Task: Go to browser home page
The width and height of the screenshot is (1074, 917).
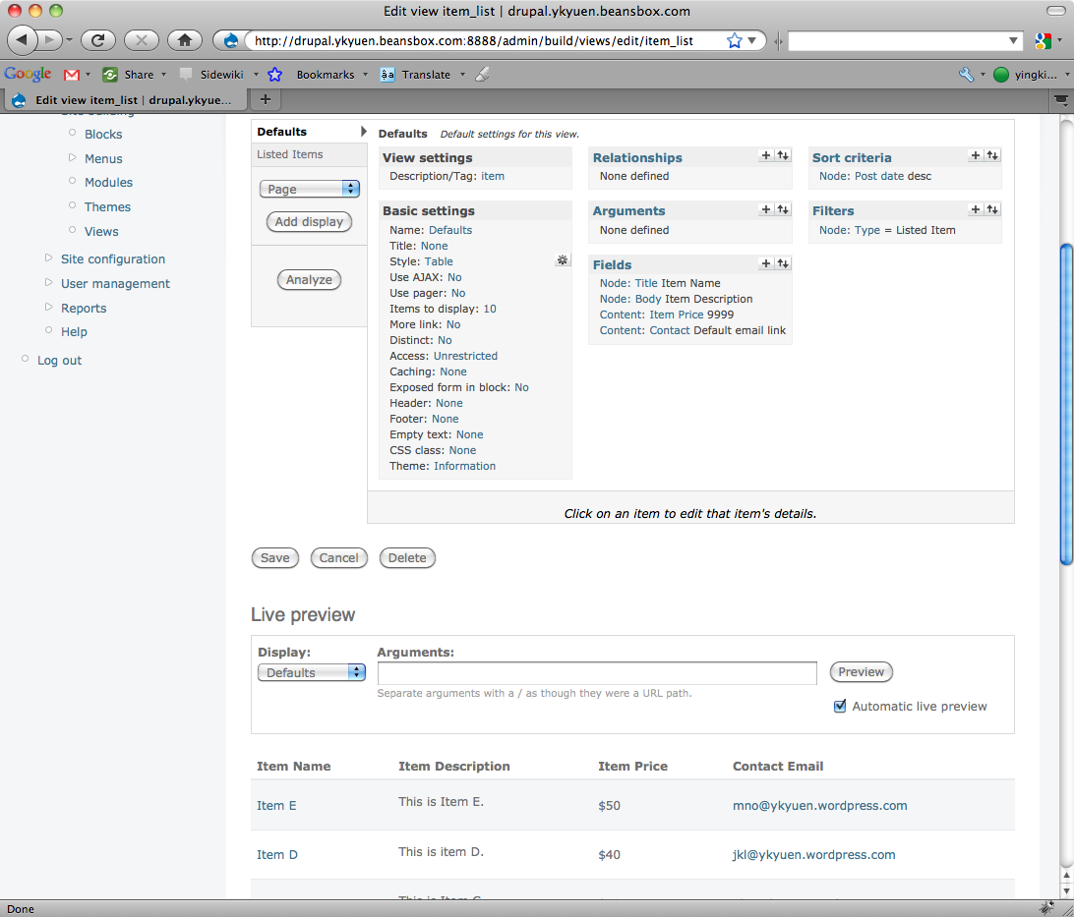Action: [184, 40]
